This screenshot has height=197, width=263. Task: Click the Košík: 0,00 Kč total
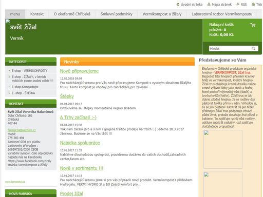click(x=221, y=35)
